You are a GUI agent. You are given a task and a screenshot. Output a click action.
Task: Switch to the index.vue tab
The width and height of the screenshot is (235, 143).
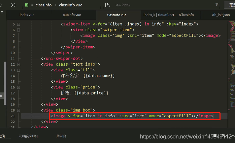coord(27,15)
